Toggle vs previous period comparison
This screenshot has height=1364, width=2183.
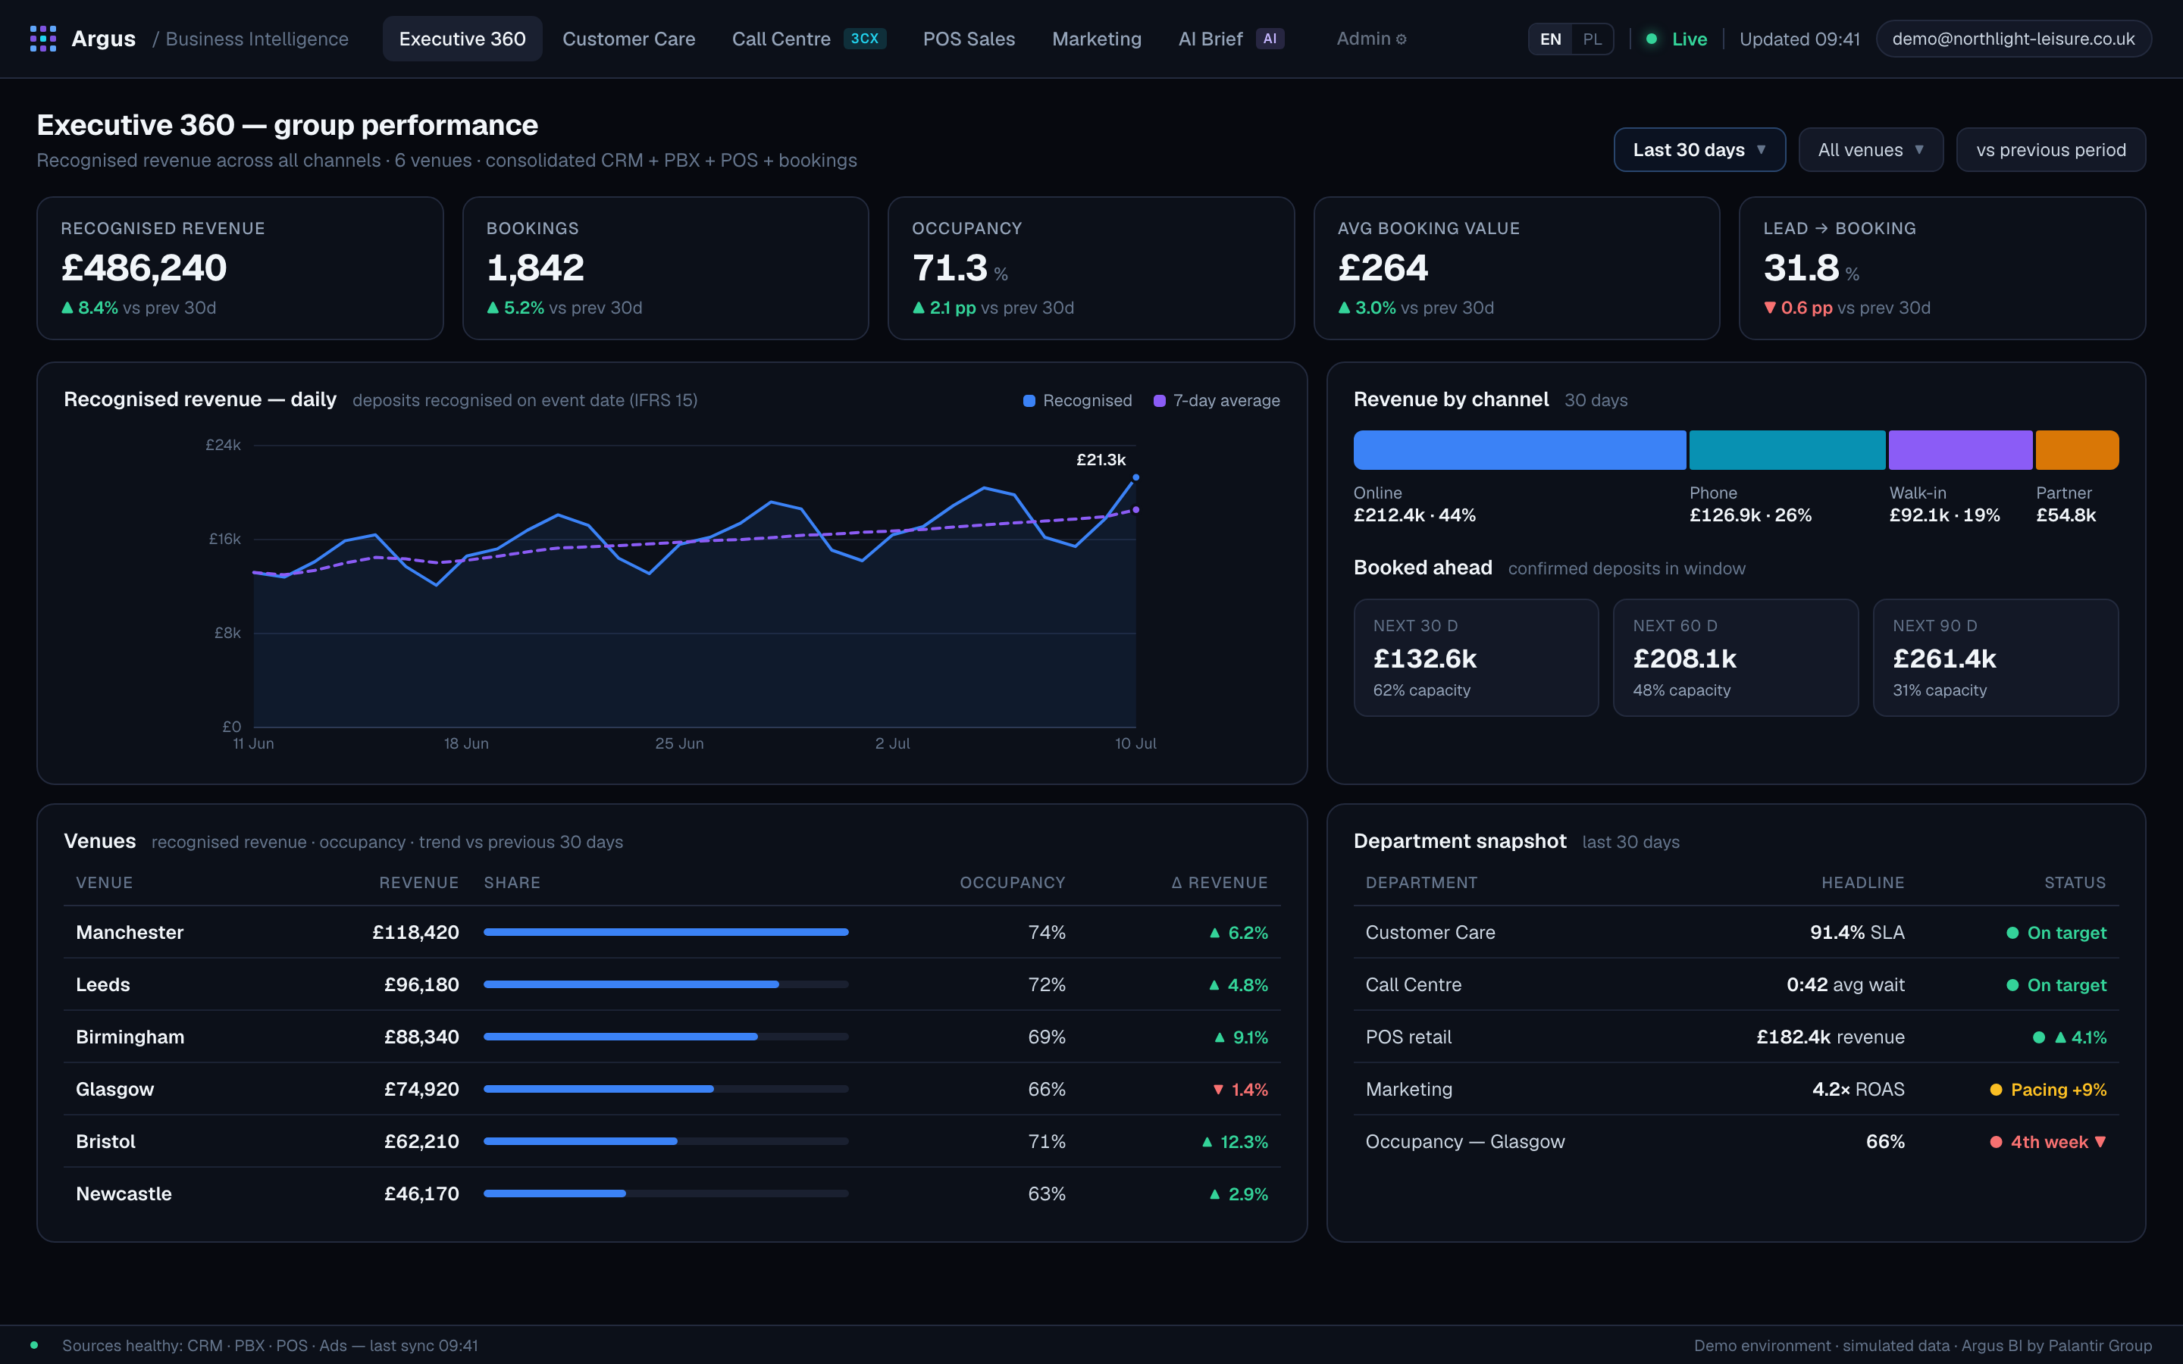tap(2050, 150)
